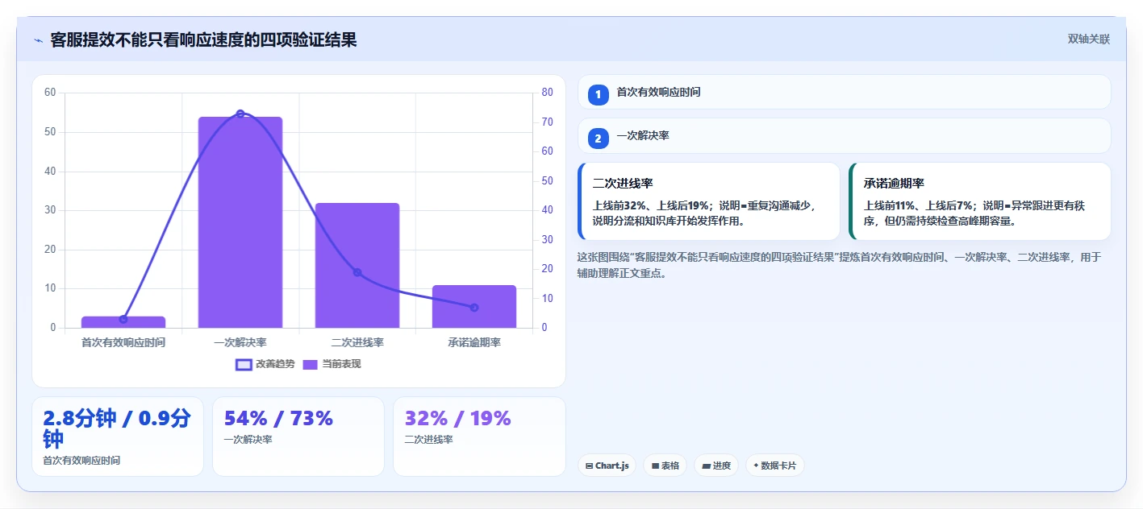
Task: Click the 承诺逾期率 card heading
Action: click(894, 184)
